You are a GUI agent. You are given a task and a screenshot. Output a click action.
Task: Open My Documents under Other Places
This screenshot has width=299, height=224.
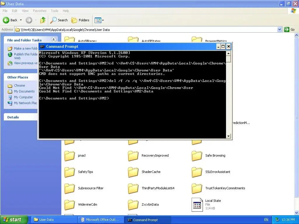[x=24, y=91]
